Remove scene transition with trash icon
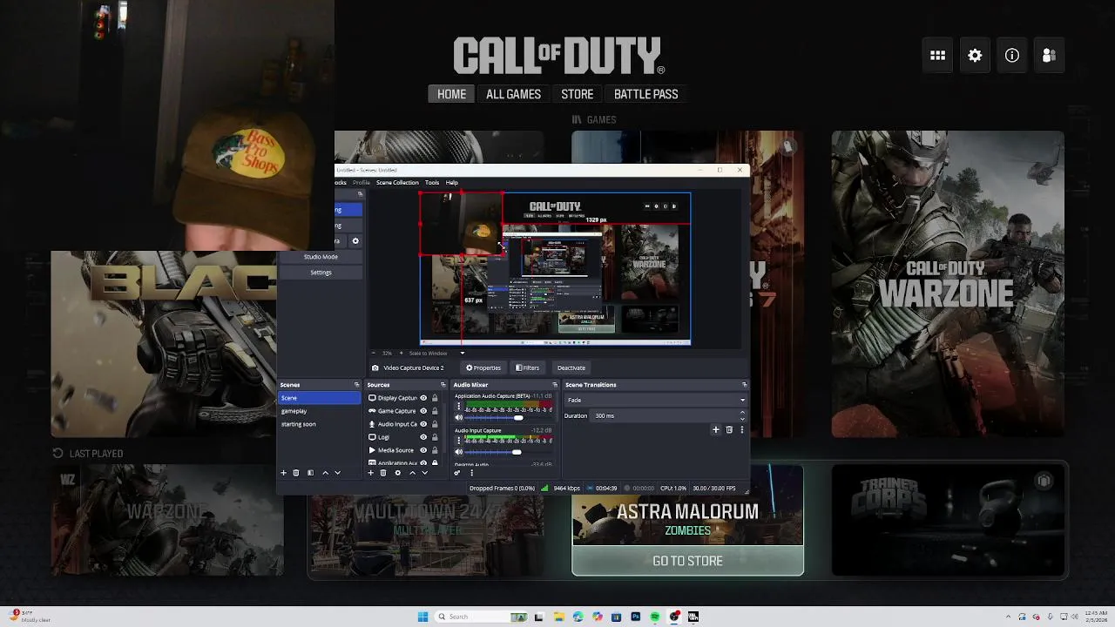Viewport: 1115px width, 627px height. (x=729, y=429)
